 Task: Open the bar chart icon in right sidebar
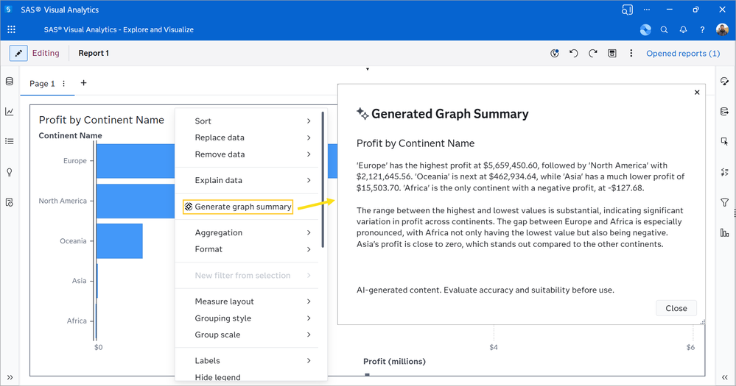click(x=725, y=232)
